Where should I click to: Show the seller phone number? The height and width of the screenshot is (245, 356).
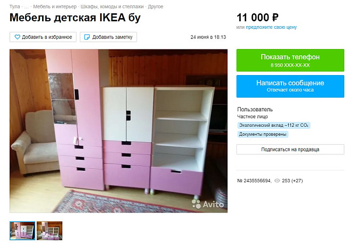(x=290, y=60)
